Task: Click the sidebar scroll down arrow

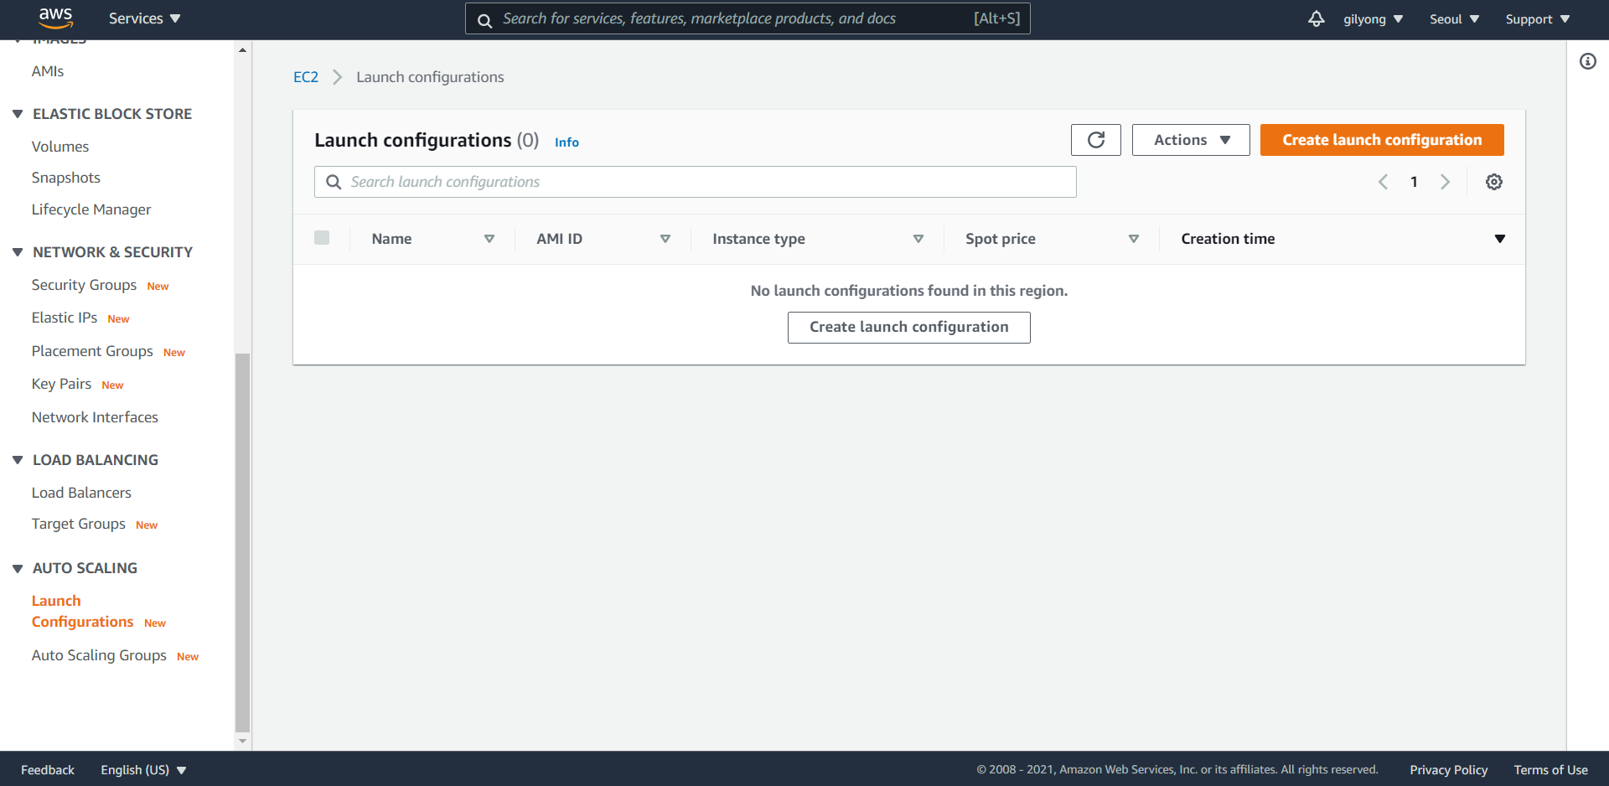Action: click(x=243, y=742)
